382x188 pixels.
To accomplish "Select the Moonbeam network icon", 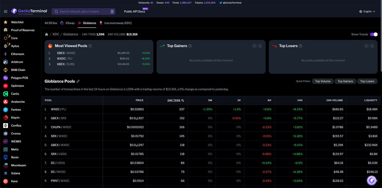I will tap(5, 165).
